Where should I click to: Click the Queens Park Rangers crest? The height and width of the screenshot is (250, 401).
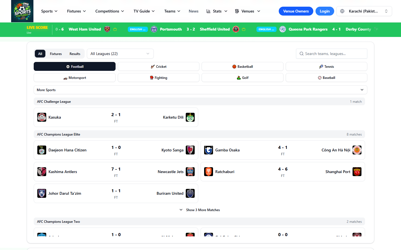point(283,29)
